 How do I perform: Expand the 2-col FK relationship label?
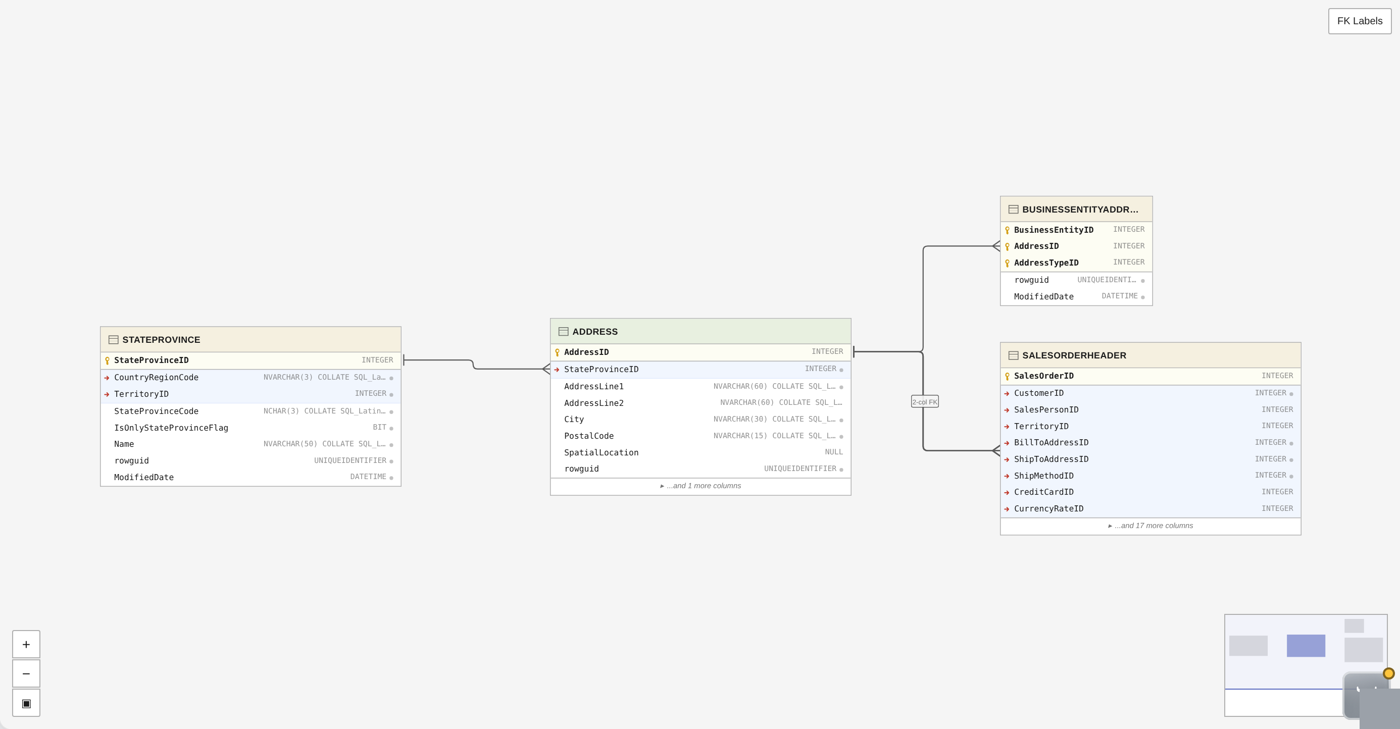click(x=925, y=401)
